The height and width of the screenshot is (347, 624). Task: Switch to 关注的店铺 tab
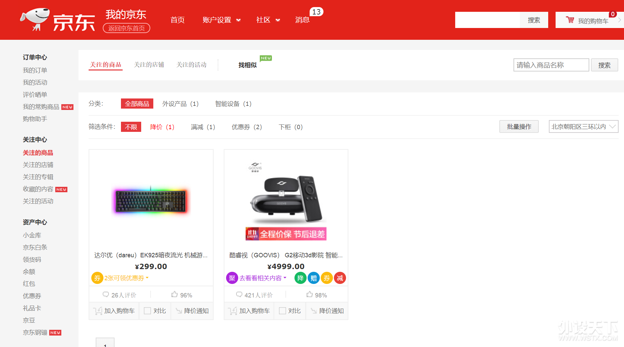(x=149, y=64)
